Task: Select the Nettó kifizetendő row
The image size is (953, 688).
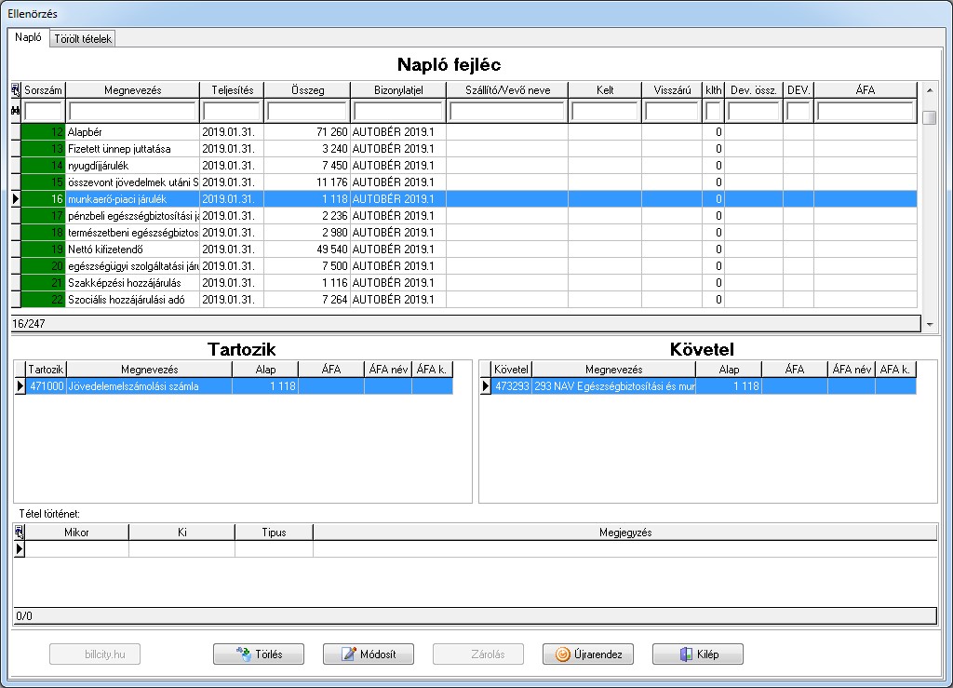Action: 464,250
